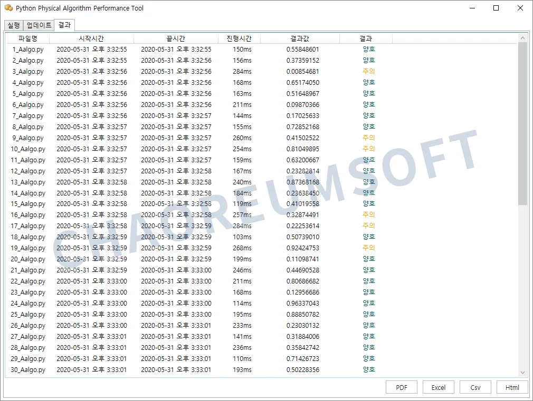
Task: Open the 업데이트 tab
Action: 39,25
